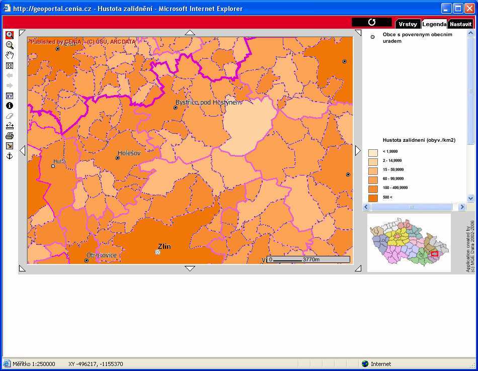Click the page icon in status bar
Viewport: 478px width, 371px height.
pyautogui.click(x=7, y=363)
